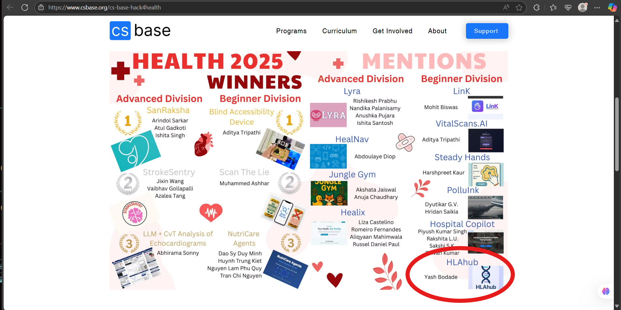
Task: Click the Steady Hands app thumbnail
Action: point(486,175)
